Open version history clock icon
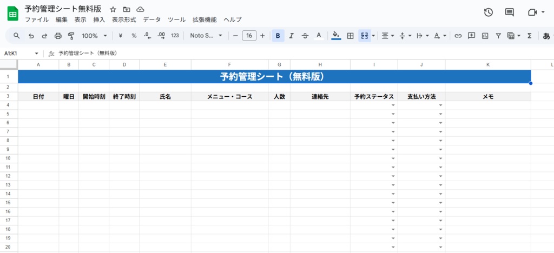Screen dimensions: 554x253 tap(488, 12)
